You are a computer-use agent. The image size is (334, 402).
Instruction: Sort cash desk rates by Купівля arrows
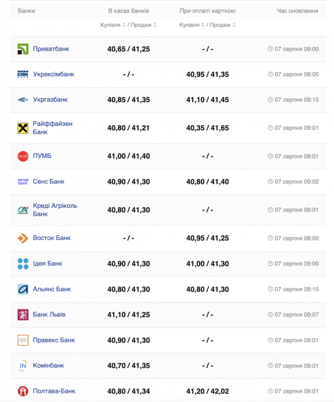pos(124,25)
